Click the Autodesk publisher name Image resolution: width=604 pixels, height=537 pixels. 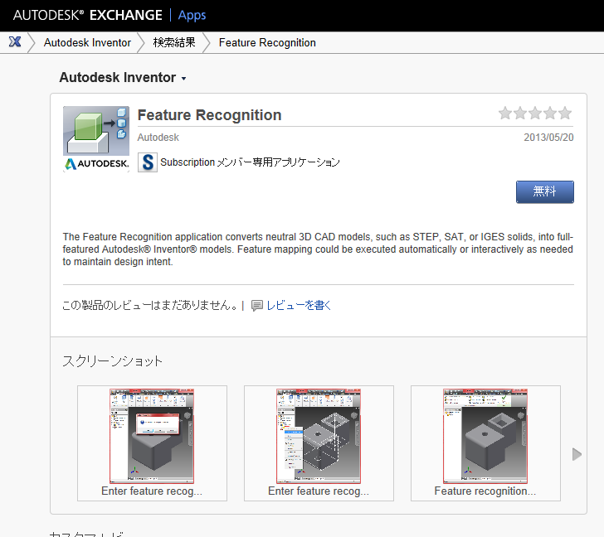click(x=158, y=138)
